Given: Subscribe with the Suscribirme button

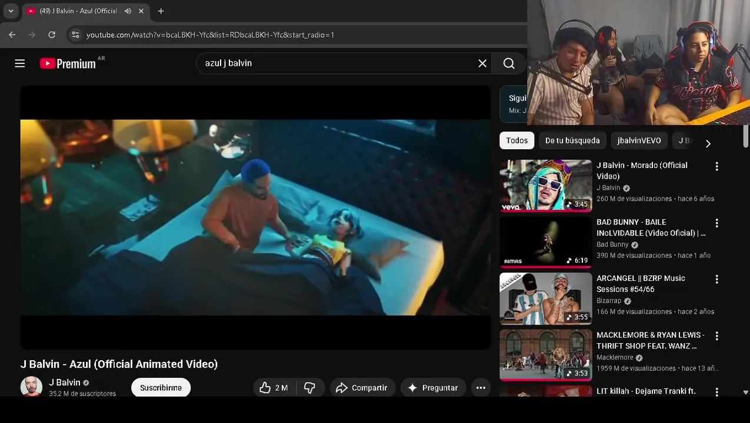Looking at the screenshot, I should coord(161,388).
